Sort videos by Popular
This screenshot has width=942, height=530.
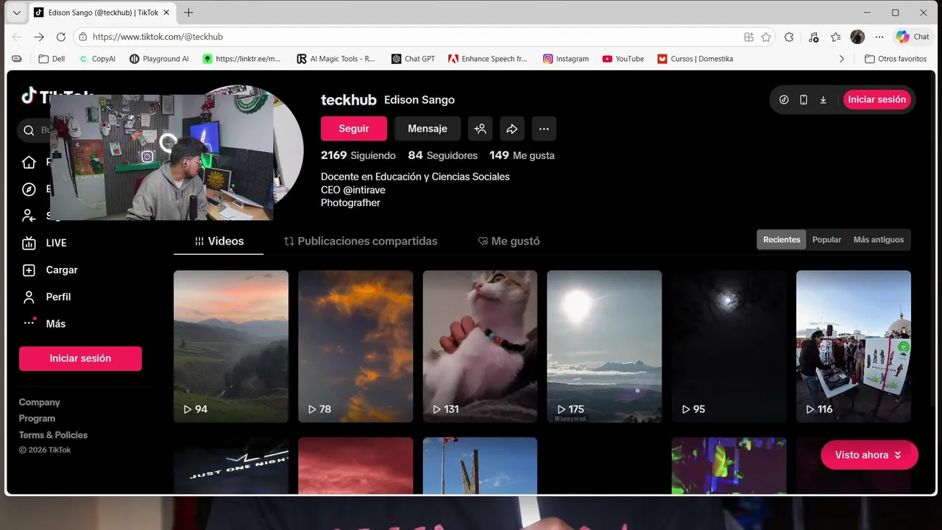coord(826,239)
